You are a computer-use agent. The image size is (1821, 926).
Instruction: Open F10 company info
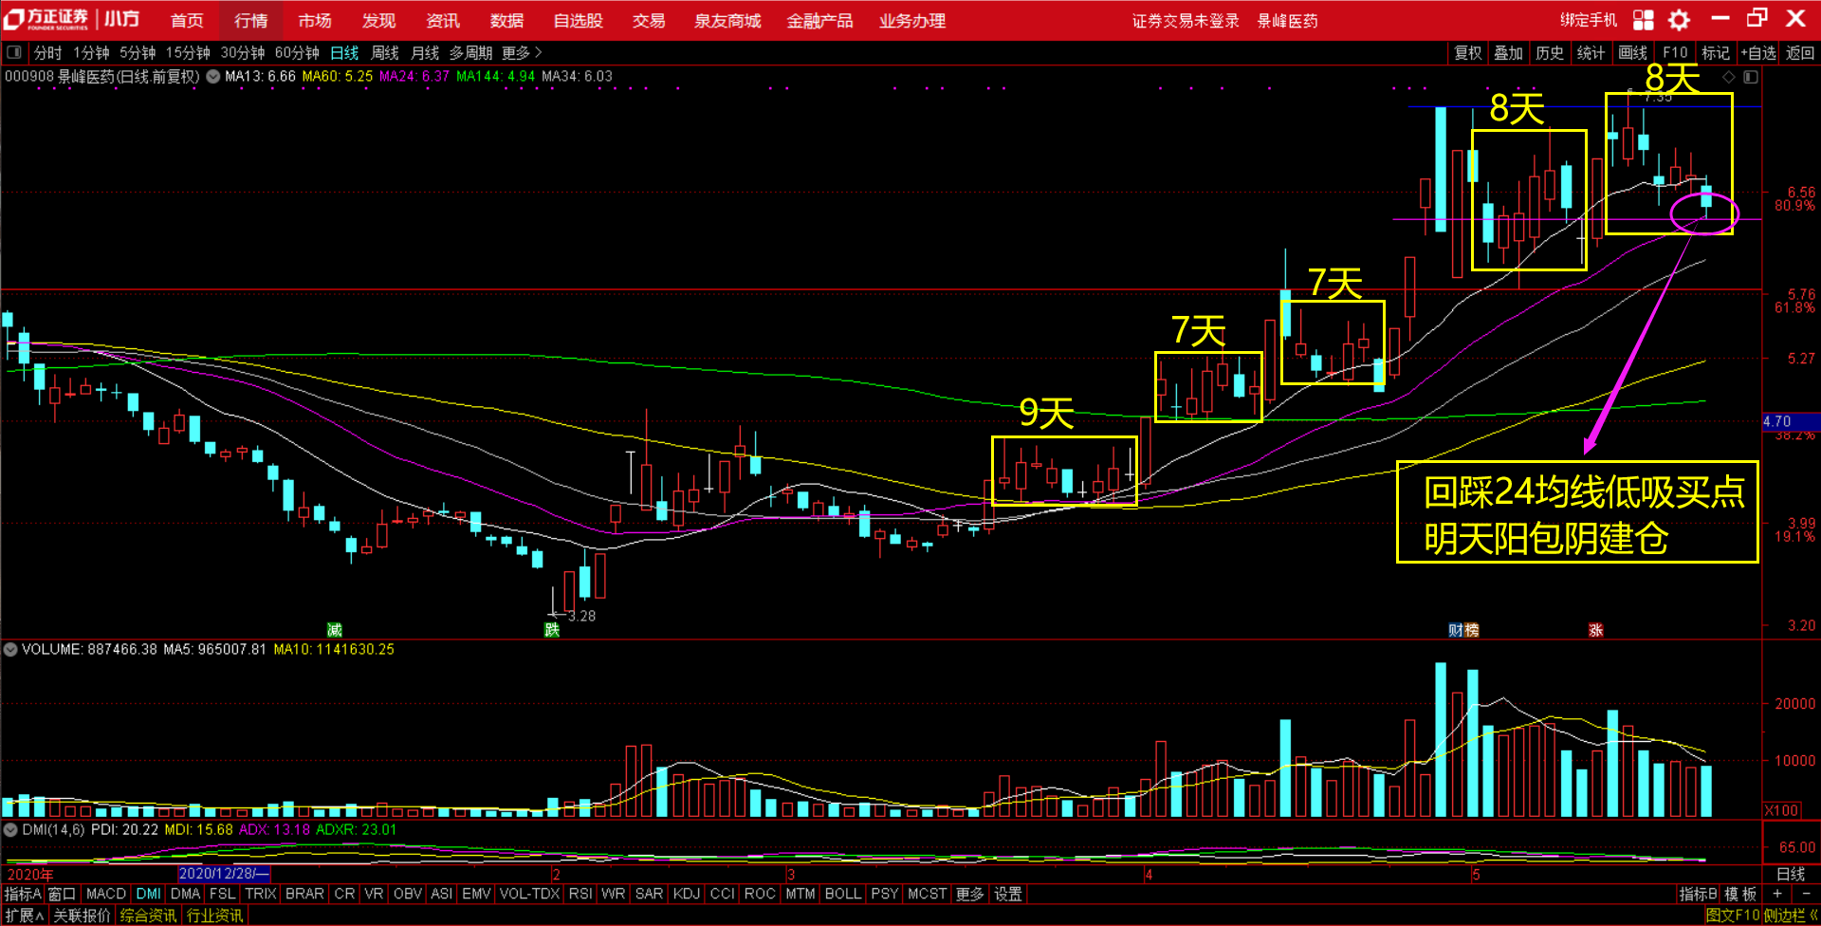tap(1675, 53)
